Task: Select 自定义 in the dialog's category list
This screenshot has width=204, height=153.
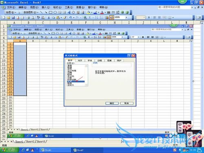Action: pyautogui.click(x=71, y=85)
